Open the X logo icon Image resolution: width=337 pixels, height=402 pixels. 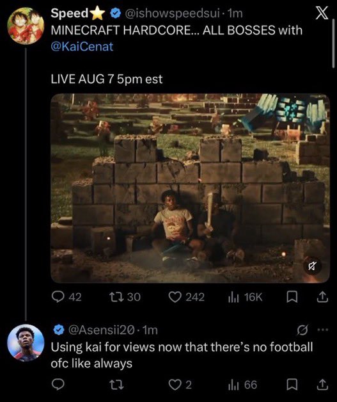(322, 13)
